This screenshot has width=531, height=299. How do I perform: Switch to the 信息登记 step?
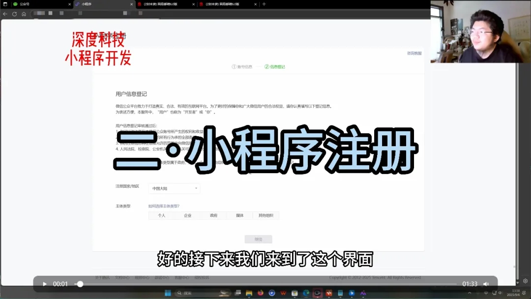(x=274, y=66)
